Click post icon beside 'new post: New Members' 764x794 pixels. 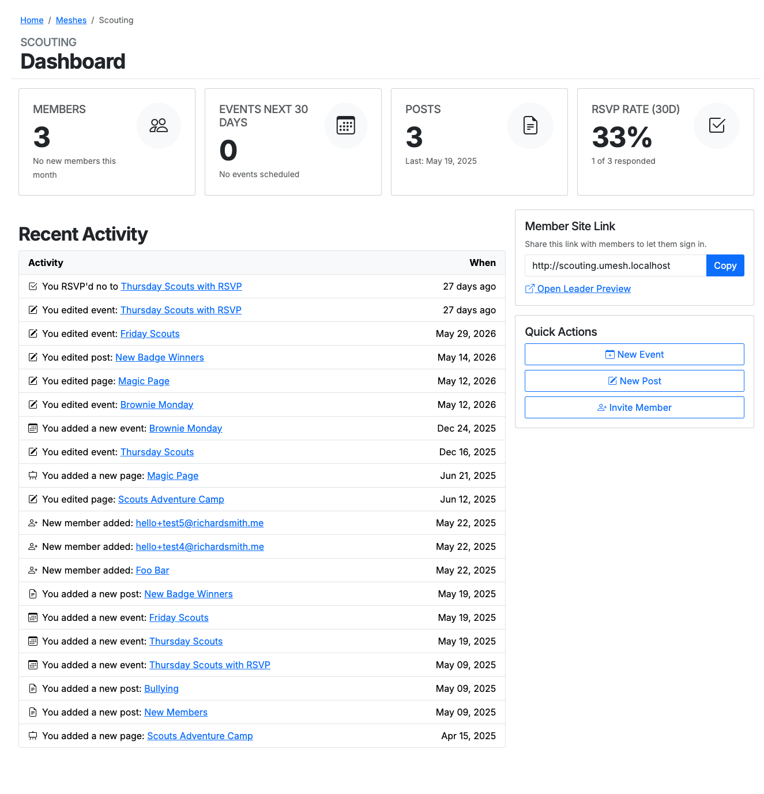pos(33,712)
